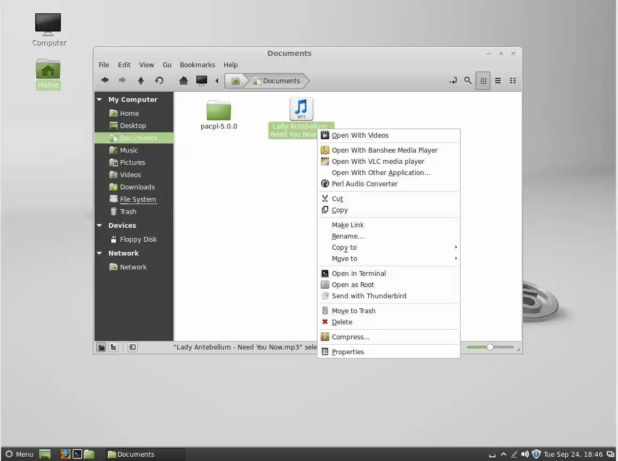This screenshot has height=461, width=618.
Task: Launch Terminal from the taskbar
Action: click(77, 454)
